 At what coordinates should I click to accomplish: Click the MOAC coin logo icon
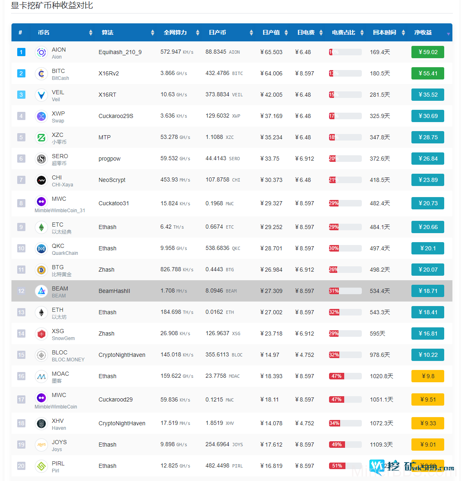coord(41,377)
